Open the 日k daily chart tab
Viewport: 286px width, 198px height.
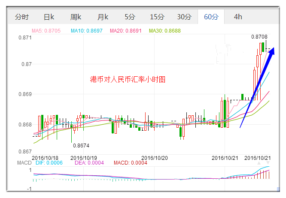coord(49,17)
